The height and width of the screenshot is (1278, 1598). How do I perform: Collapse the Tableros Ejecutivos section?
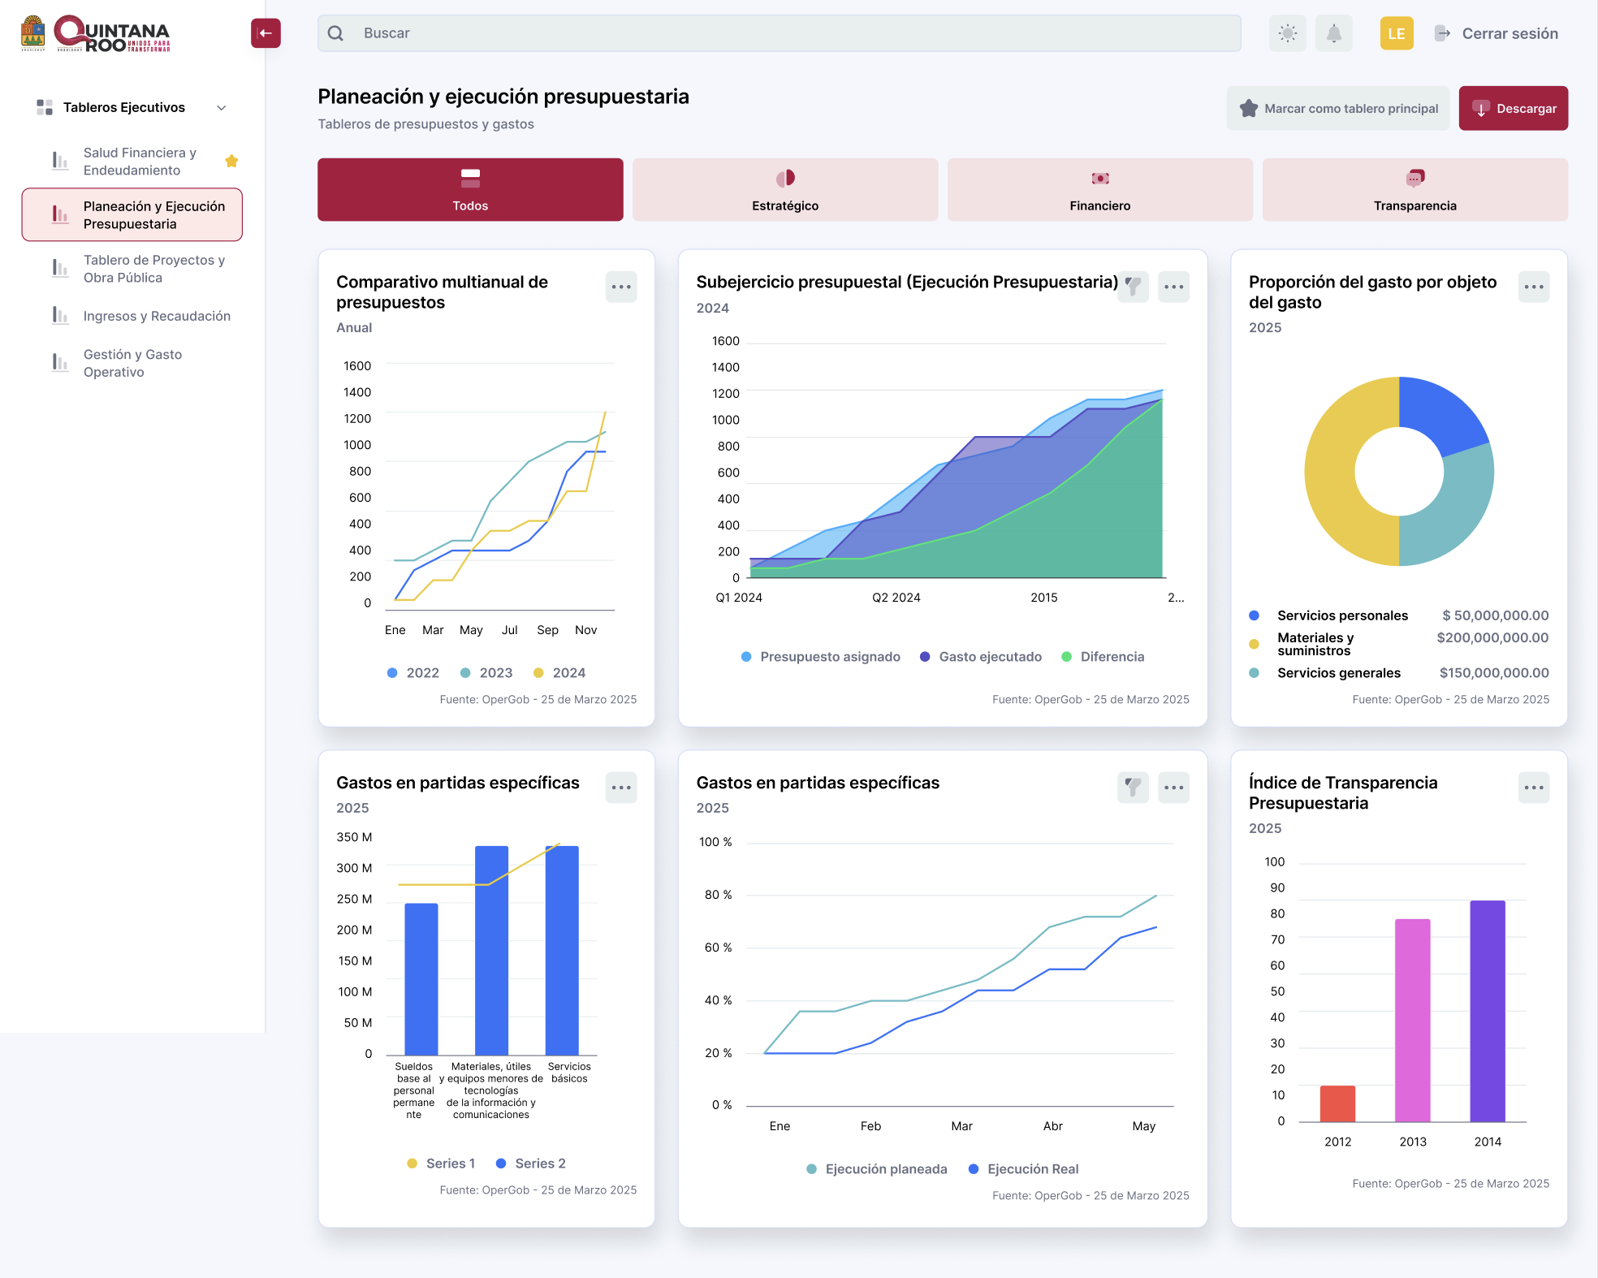(x=221, y=108)
